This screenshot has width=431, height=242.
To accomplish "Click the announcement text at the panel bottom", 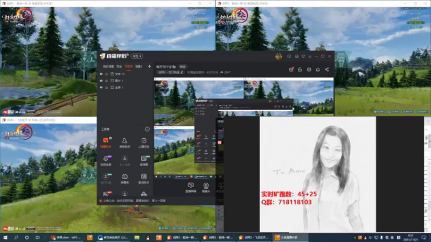I will [134, 201].
